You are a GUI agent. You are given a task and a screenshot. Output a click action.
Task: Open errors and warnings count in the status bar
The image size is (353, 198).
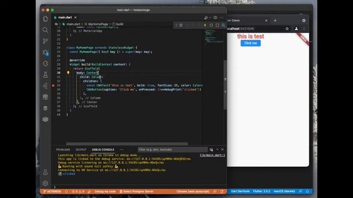click(x=78, y=191)
